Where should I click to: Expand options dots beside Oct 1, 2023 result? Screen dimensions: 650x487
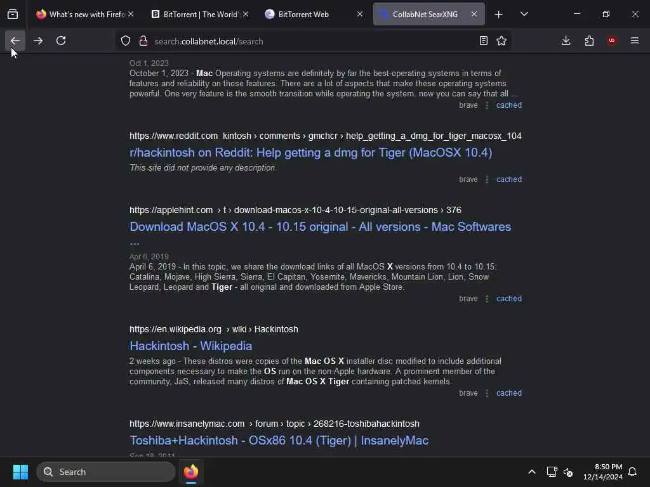tap(487, 105)
